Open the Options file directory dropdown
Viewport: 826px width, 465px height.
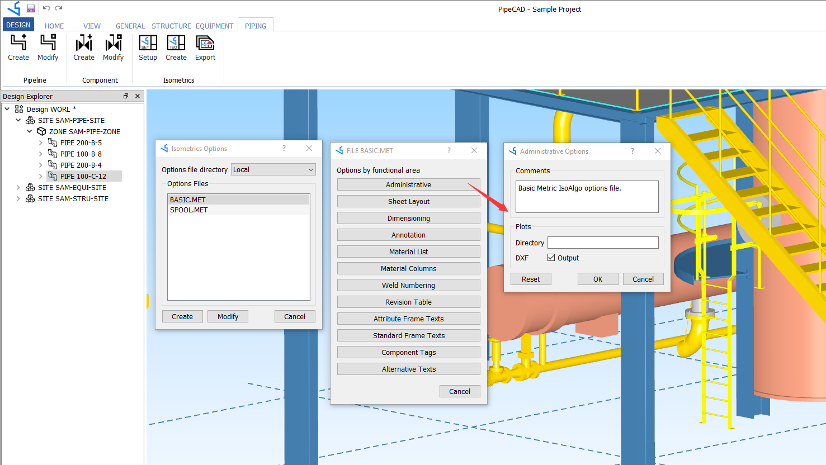273,169
